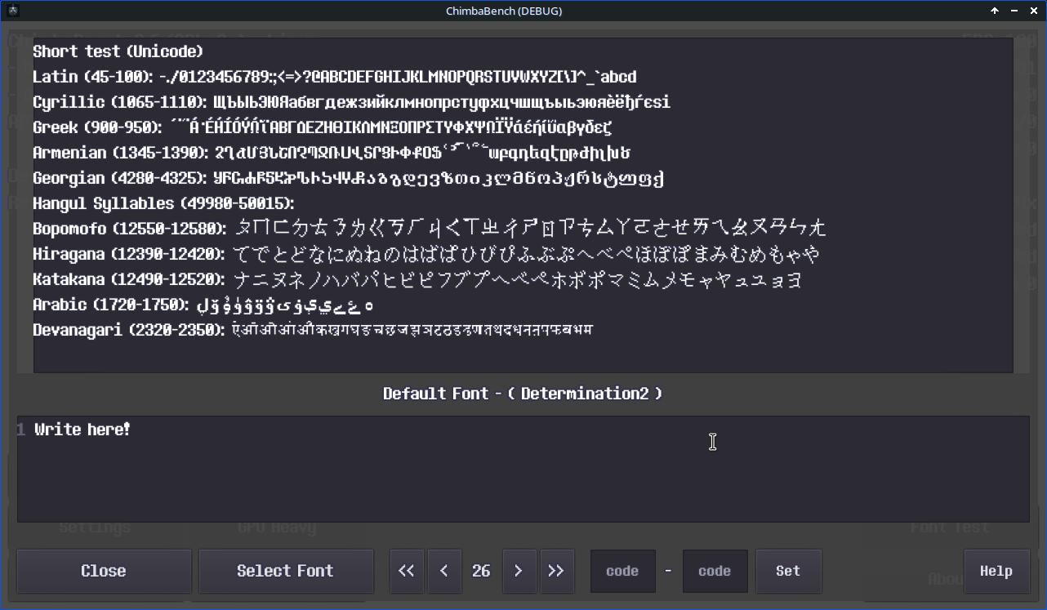This screenshot has height=610, width=1047.
Task: Select the 'Greek (900-950):' row label
Action: pos(98,127)
